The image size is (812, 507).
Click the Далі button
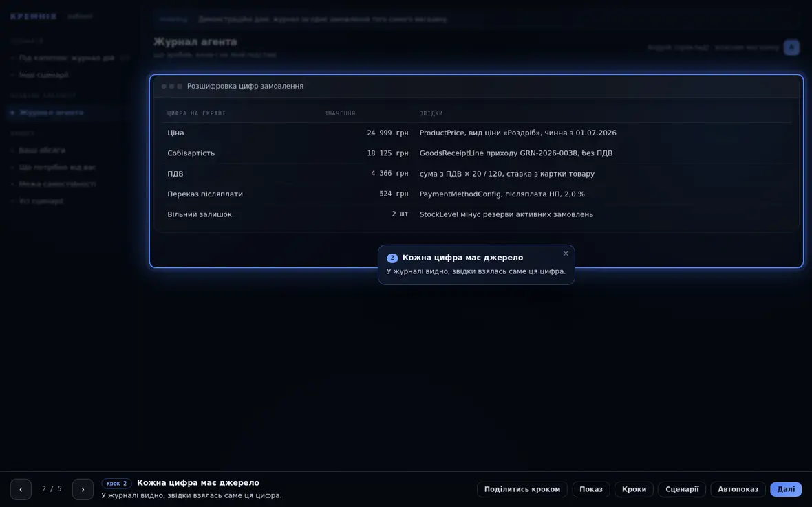(786, 489)
